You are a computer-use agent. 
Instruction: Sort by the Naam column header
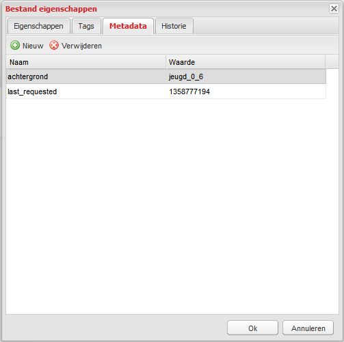(86, 62)
